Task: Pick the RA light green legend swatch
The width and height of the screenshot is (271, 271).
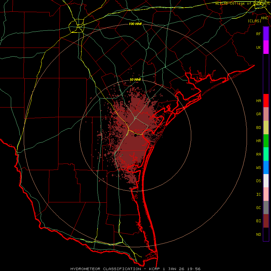Action: click(x=266, y=154)
